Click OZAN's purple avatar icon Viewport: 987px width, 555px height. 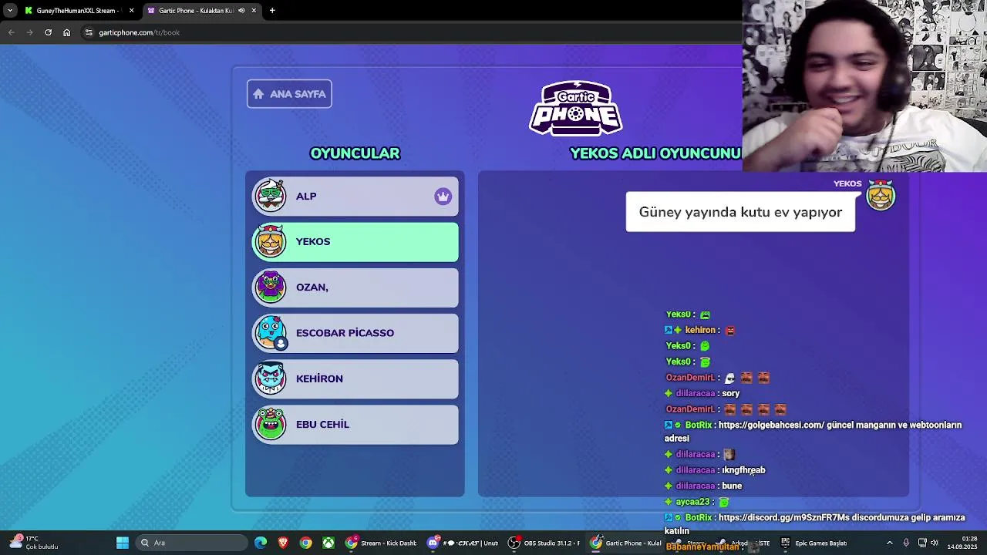coord(271,287)
